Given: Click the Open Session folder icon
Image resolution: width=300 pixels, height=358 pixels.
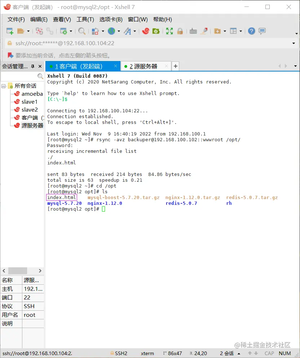Looking at the screenshot, I should (x=21, y=31).
